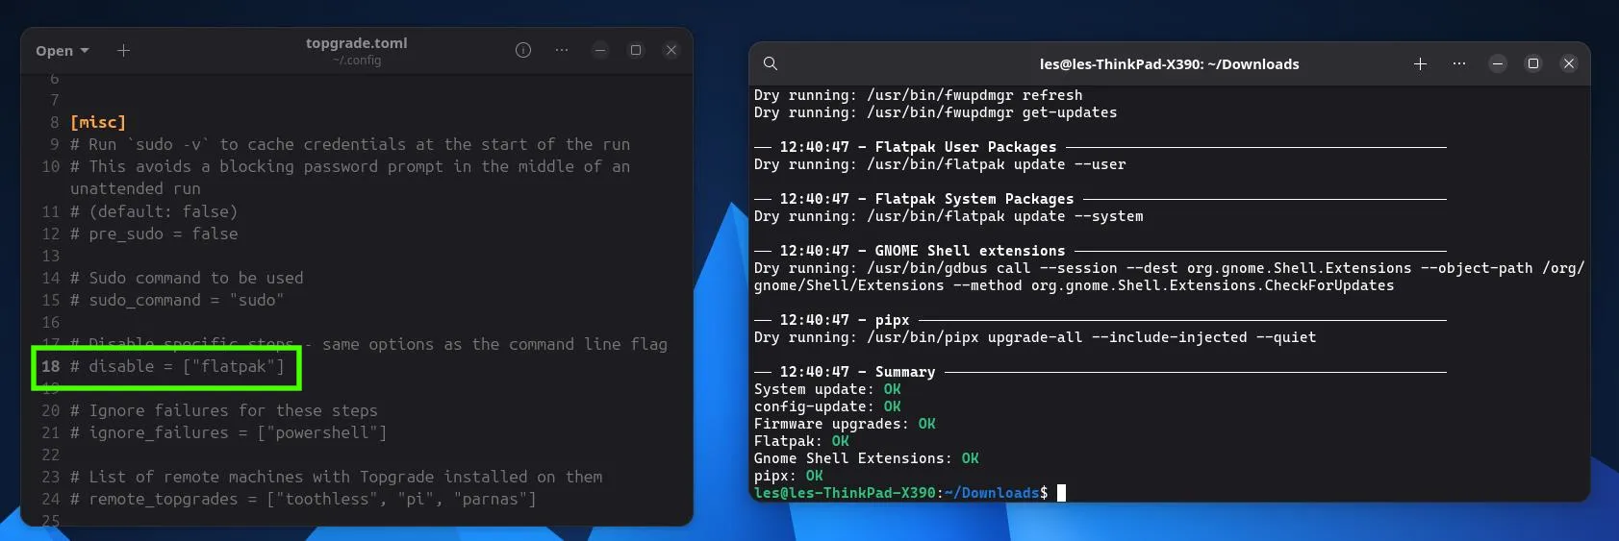Show document info icon in text editor
This screenshot has width=1619, height=541.
click(523, 50)
